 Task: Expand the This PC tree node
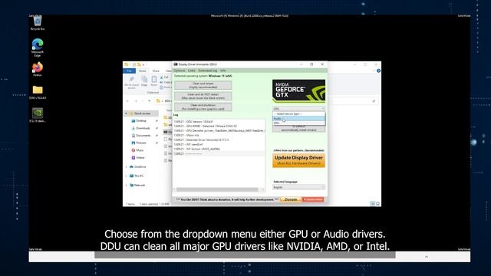[x=127, y=176]
